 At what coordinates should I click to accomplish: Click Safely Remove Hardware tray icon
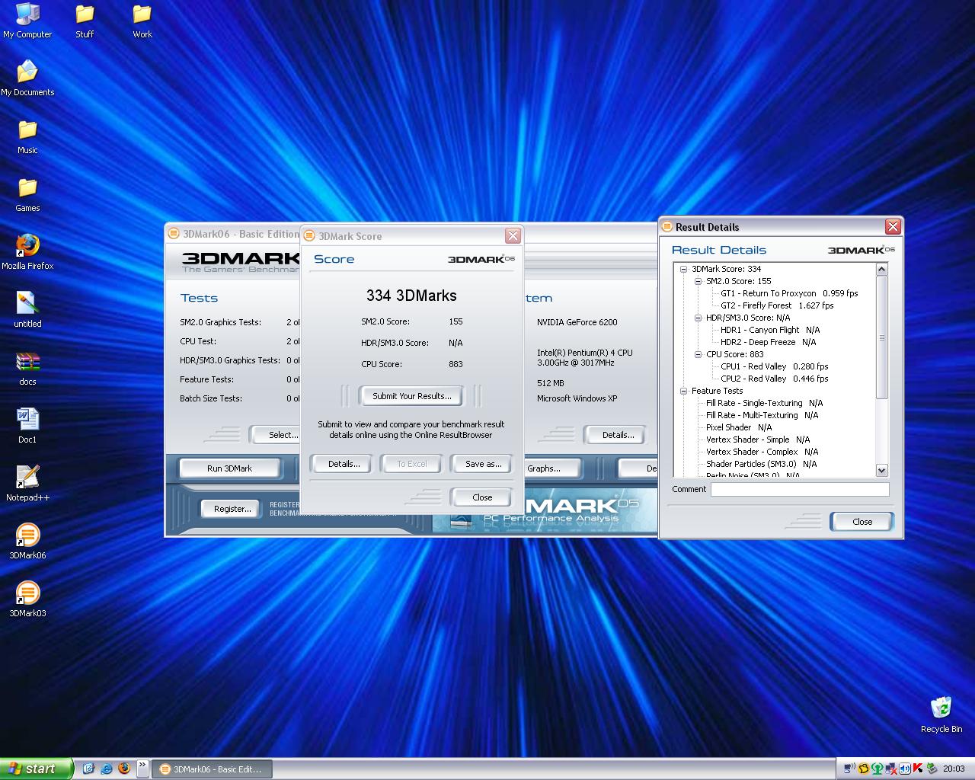pos(932,769)
